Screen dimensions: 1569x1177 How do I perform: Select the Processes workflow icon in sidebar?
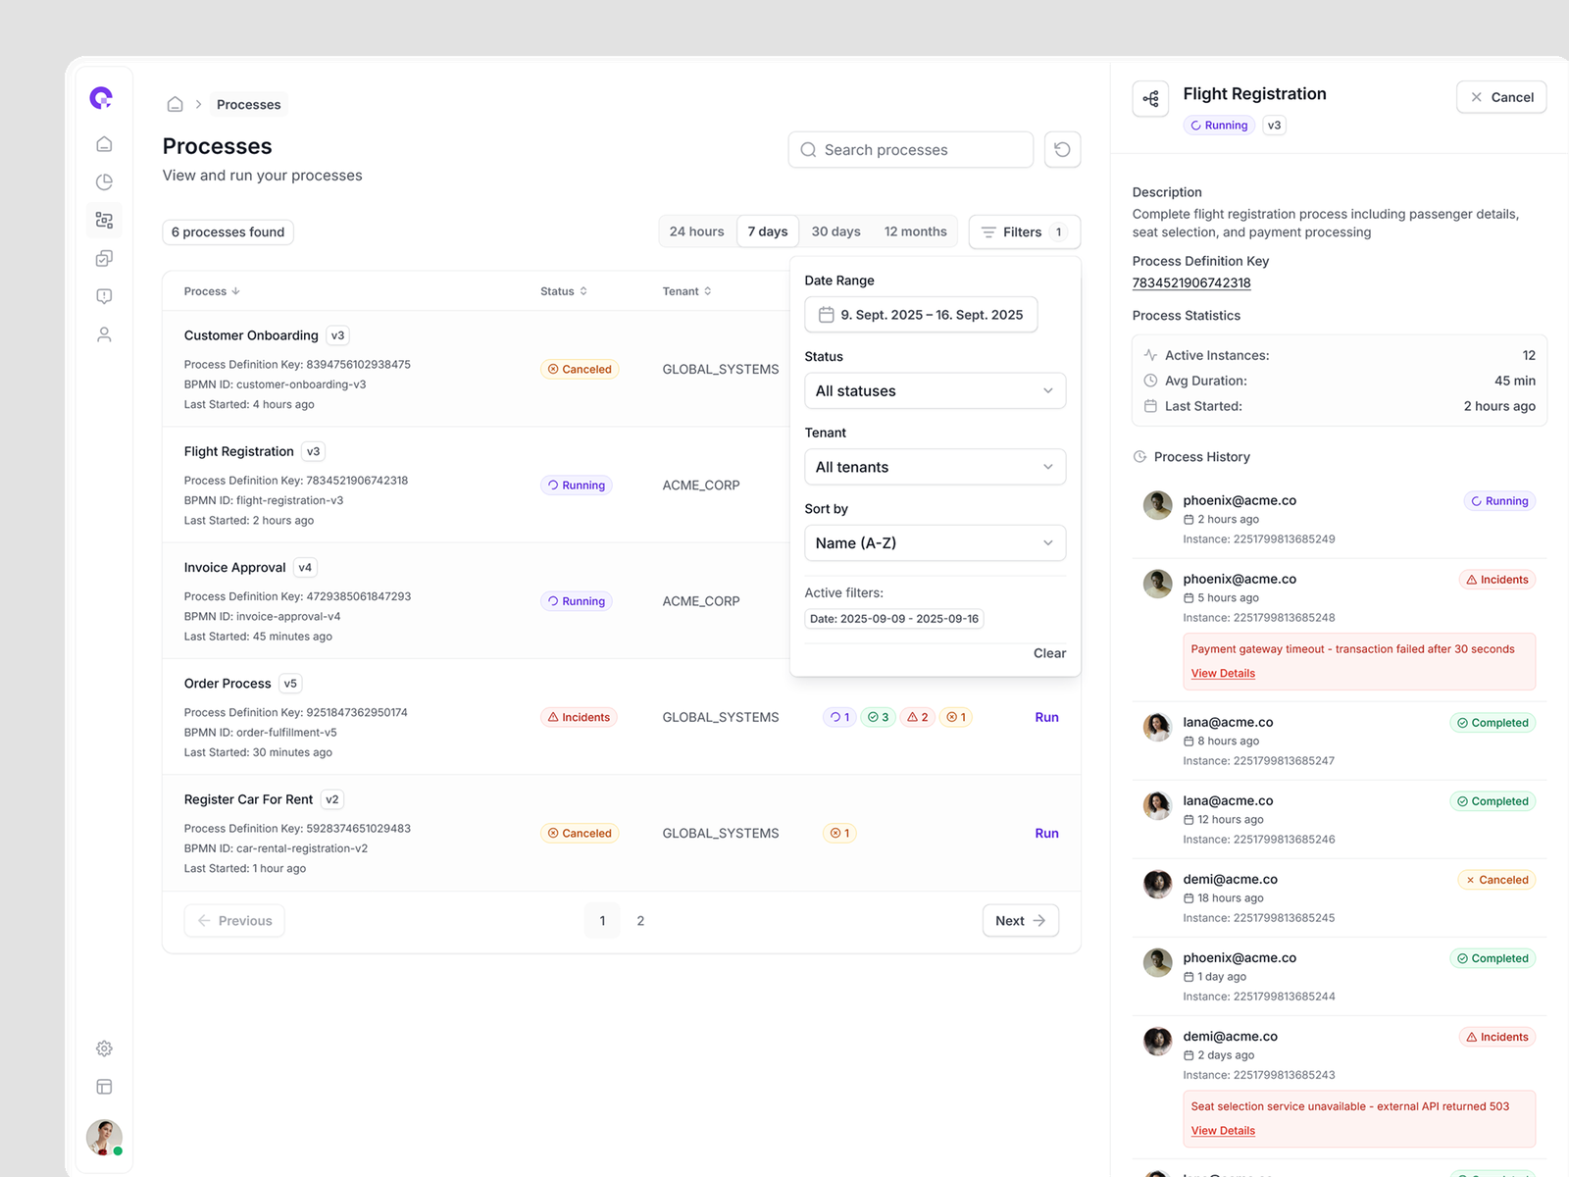pos(104,220)
